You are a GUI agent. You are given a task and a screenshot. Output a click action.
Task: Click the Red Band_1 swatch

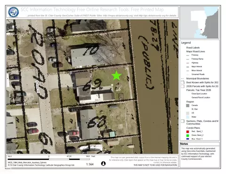187,132
